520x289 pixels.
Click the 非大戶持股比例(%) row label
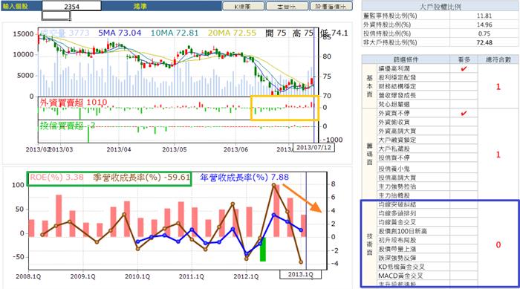tap(390, 42)
